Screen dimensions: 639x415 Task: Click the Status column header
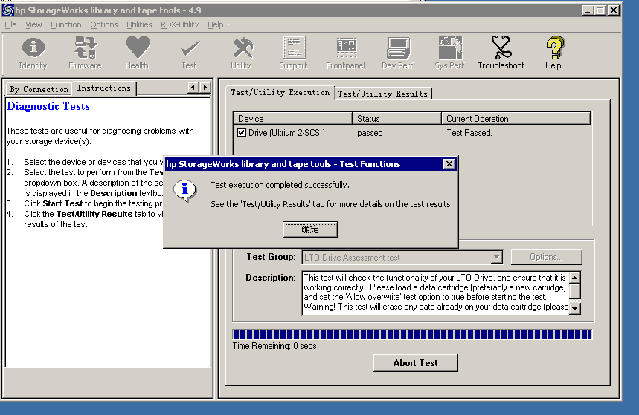tap(397, 118)
